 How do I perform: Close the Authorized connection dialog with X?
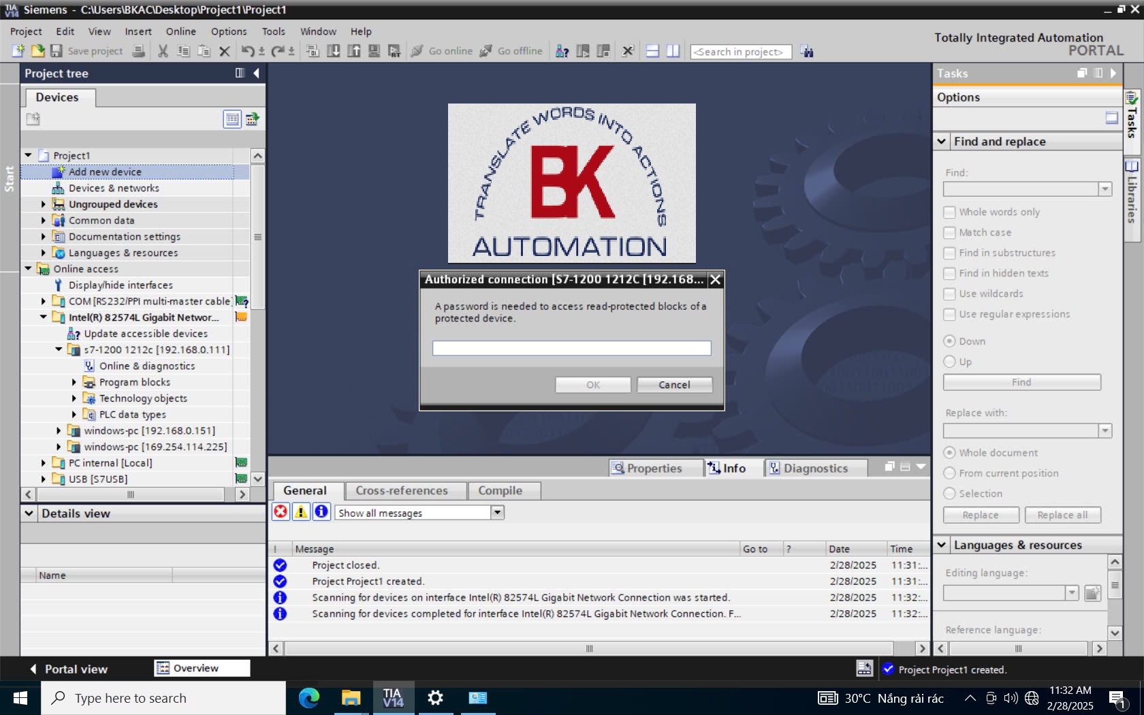coord(715,279)
